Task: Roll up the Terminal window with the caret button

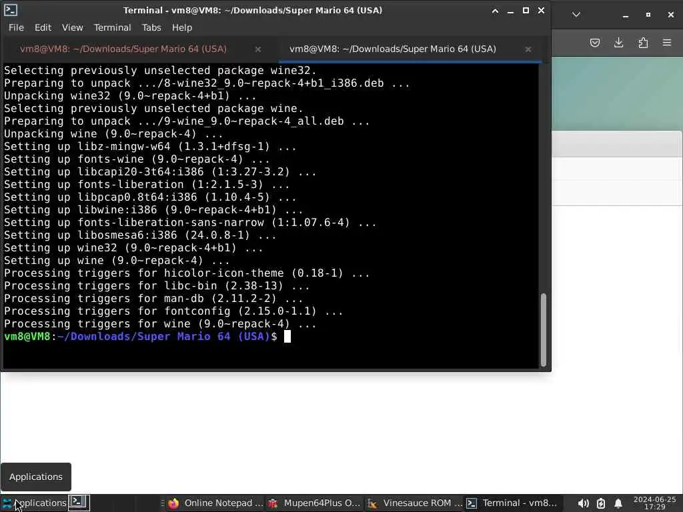Action: coord(495,11)
